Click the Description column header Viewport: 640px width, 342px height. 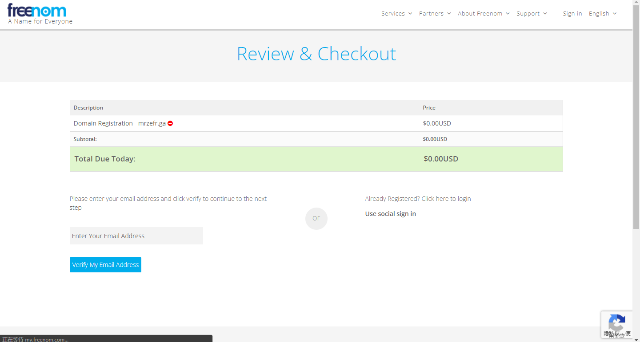tap(88, 108)
